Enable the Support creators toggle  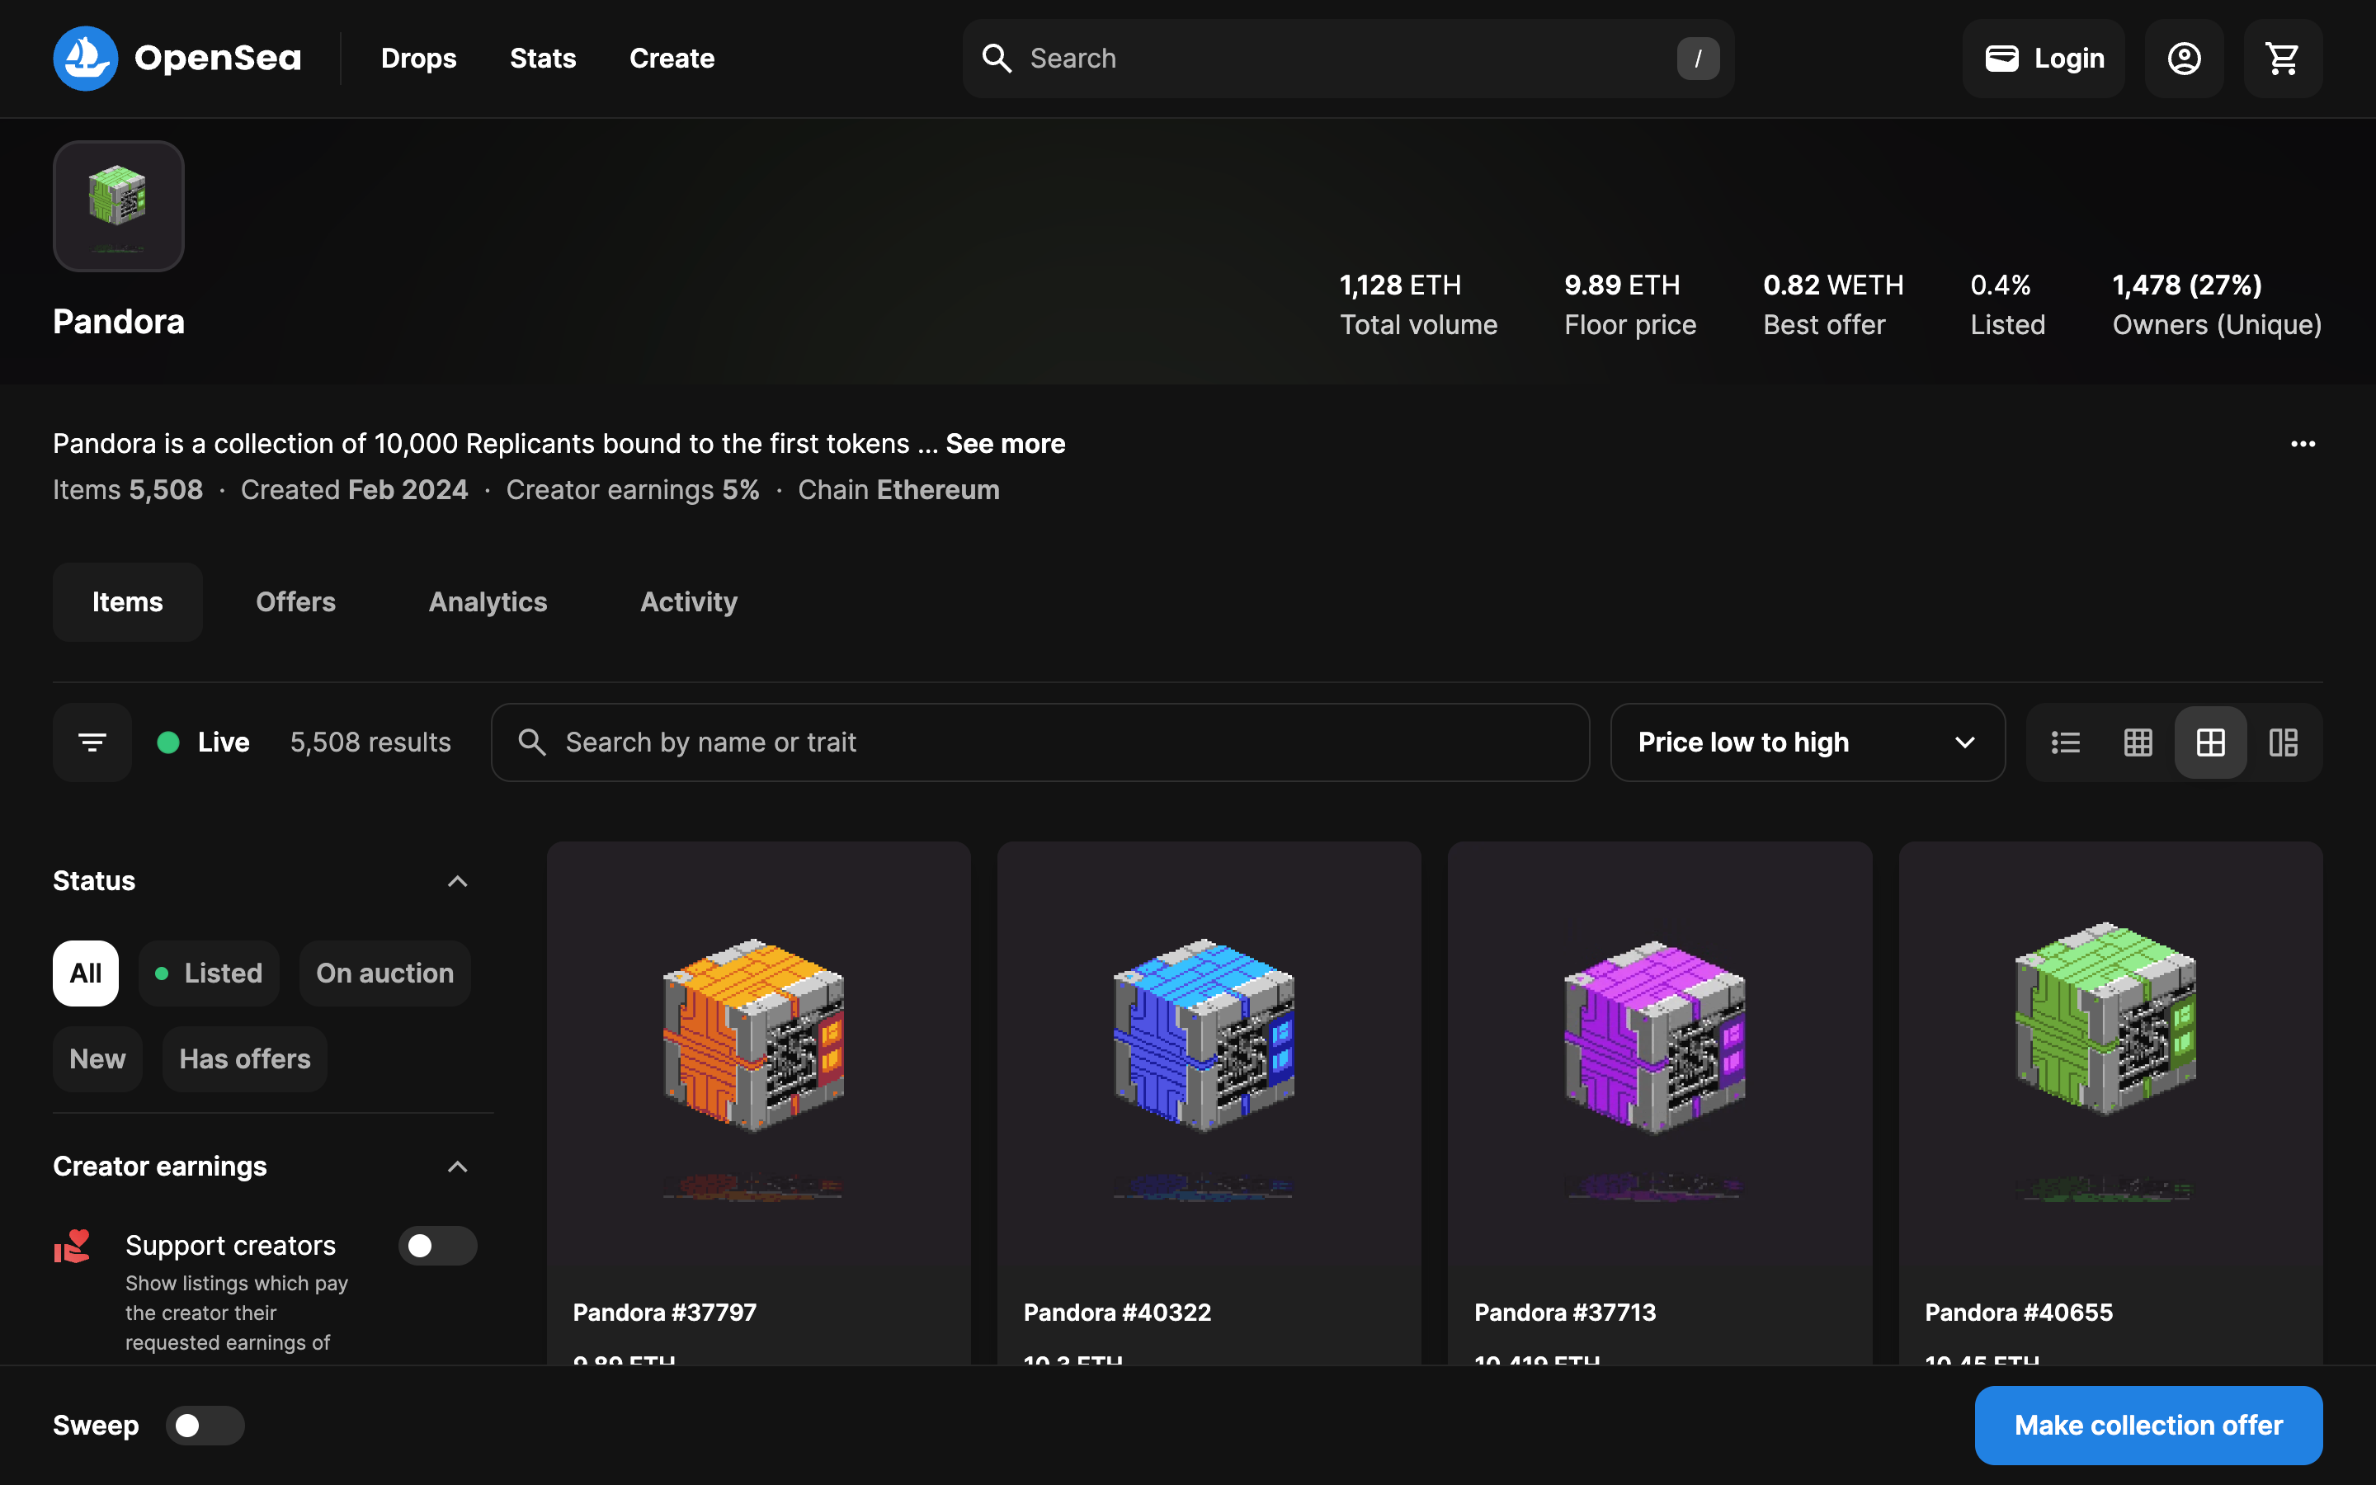click(x=437, y=1246)
